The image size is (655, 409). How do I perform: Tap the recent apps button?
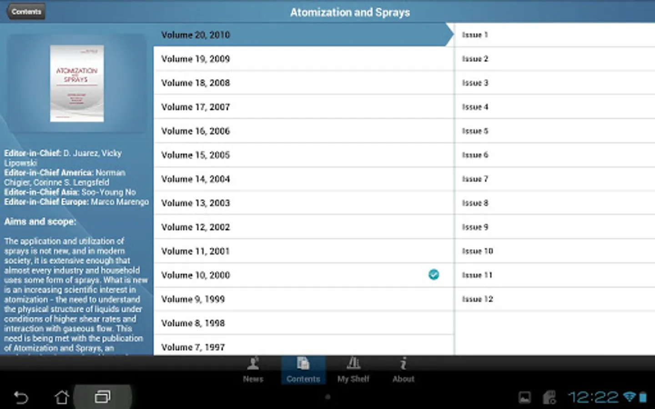[x=102, y=397]
